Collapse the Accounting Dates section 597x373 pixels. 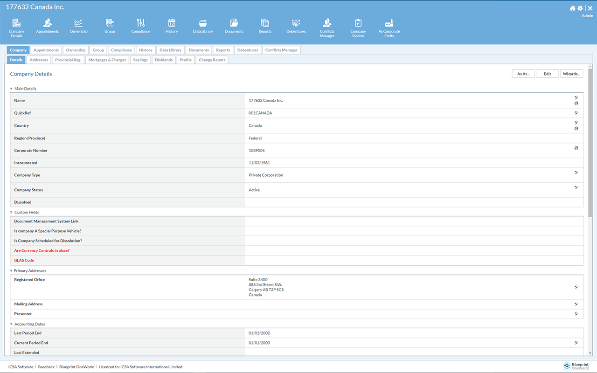point(11,324)
